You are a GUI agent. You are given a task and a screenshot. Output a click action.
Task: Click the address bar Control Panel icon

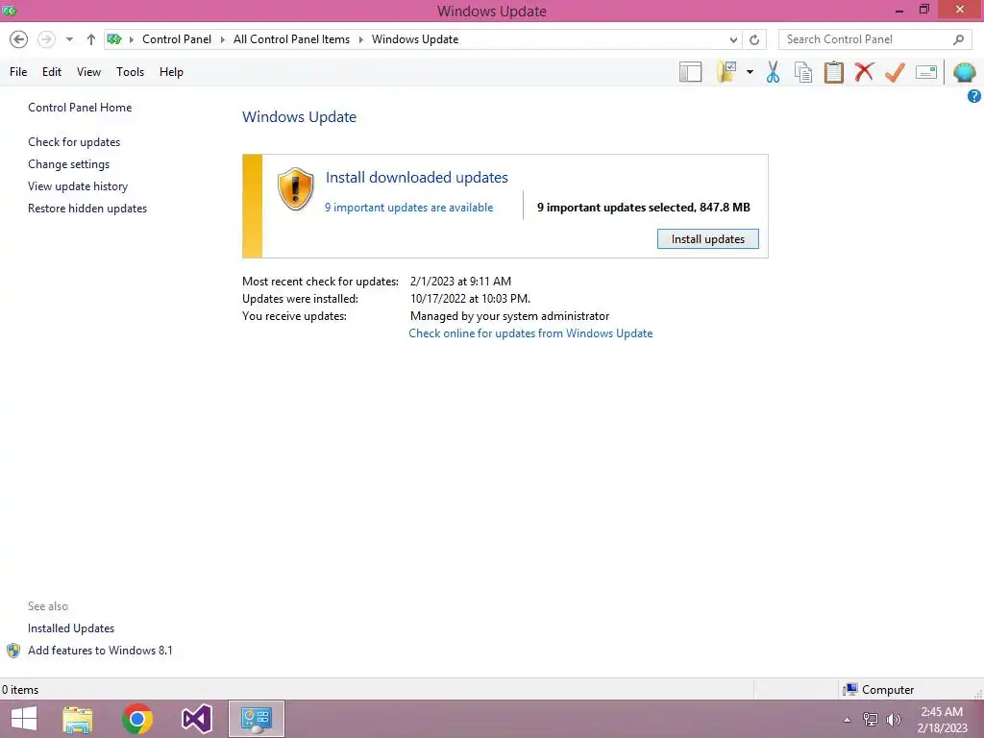[114, 39]
